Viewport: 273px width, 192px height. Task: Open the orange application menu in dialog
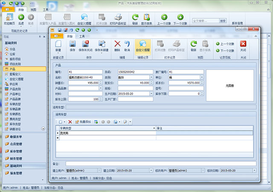click(57, 36)
